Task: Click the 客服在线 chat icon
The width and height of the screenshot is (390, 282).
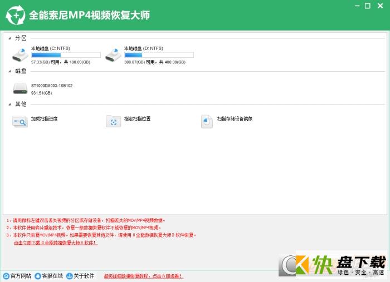Action: click(38, 276)
